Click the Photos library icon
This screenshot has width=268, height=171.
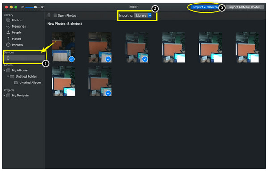(x=8, y=20)
